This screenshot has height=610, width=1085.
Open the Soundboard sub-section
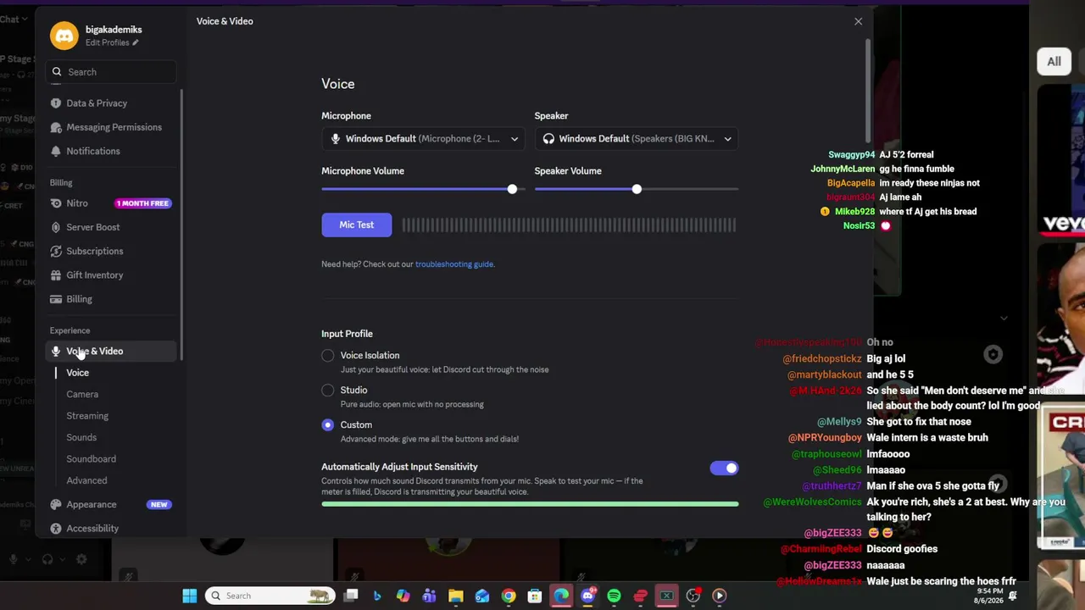click(91, 459)
